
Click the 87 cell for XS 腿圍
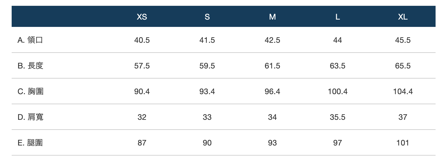(x=142, y=143)
